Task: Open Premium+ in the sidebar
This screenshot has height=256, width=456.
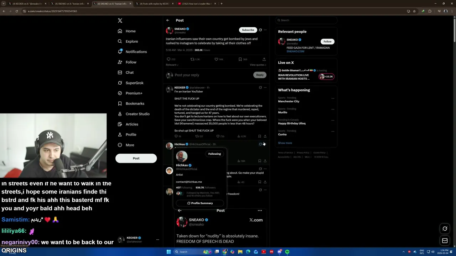Action: pos(130,93)
